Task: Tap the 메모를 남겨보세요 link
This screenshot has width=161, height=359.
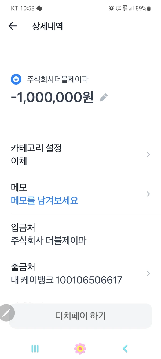Action: coord(45,201)
